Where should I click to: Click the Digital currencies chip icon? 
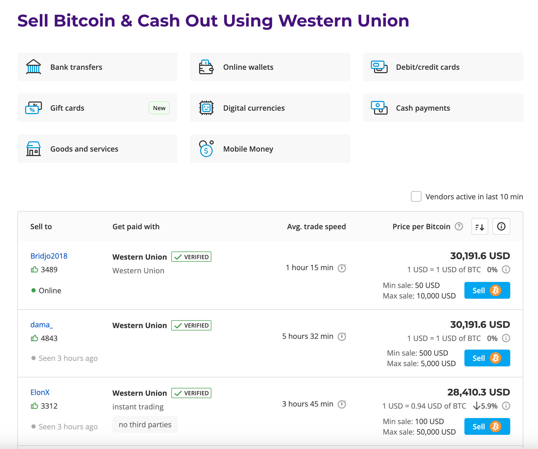click(x=206, y=108)
